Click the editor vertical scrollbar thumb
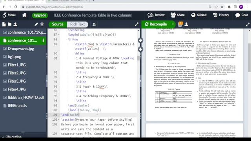Viewport: 251px width, 141px height. 138,58
